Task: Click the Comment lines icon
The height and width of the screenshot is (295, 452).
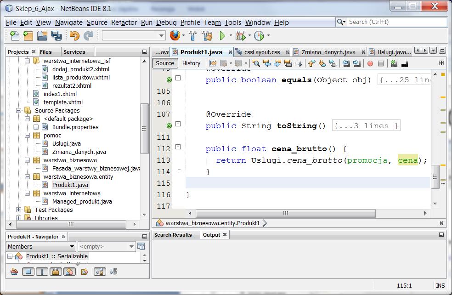Action: click(394, 63)
